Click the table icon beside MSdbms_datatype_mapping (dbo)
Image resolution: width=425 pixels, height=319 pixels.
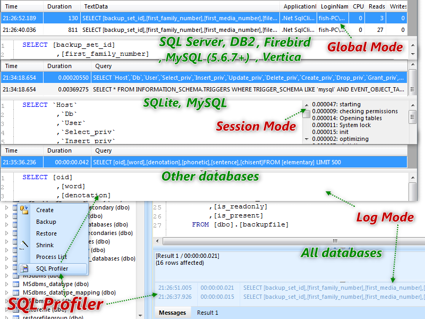16,292
